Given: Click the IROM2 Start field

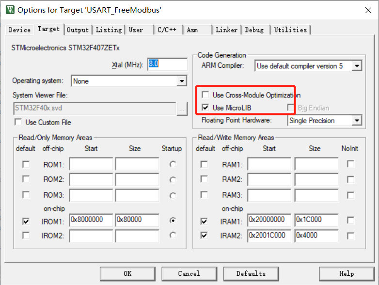Looking at the screenshot, I should pyautogui.click(x=91, y=236).
